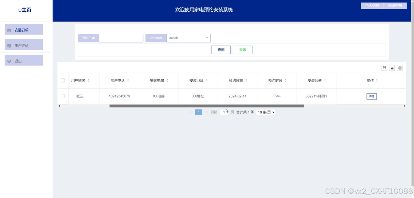Sort by 预约日期 column arrows
This screenshot has height=198, width=414.
(246, 81)
